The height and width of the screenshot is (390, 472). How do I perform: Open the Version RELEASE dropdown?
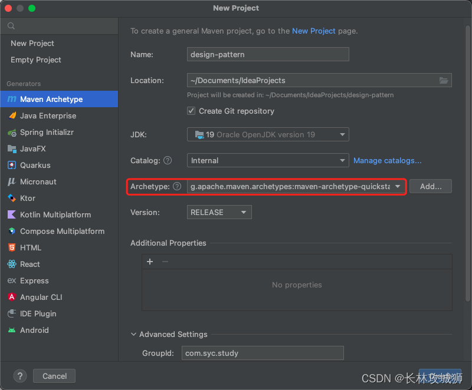click(219, 212)
